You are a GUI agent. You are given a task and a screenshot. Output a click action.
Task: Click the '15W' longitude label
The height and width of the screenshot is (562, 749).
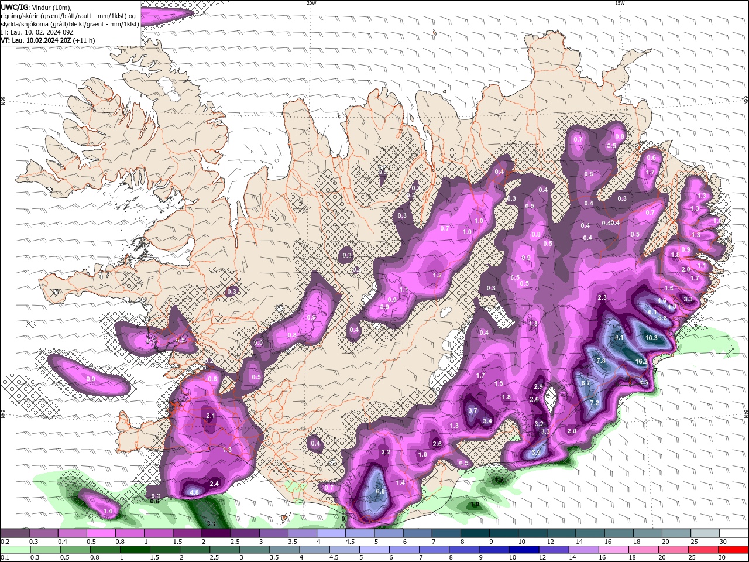(x=620, y=3)
